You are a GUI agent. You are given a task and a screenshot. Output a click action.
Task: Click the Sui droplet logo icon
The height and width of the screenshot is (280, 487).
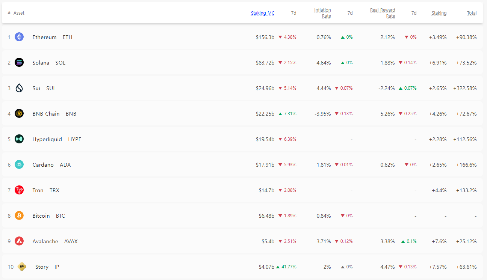(19, 88)
